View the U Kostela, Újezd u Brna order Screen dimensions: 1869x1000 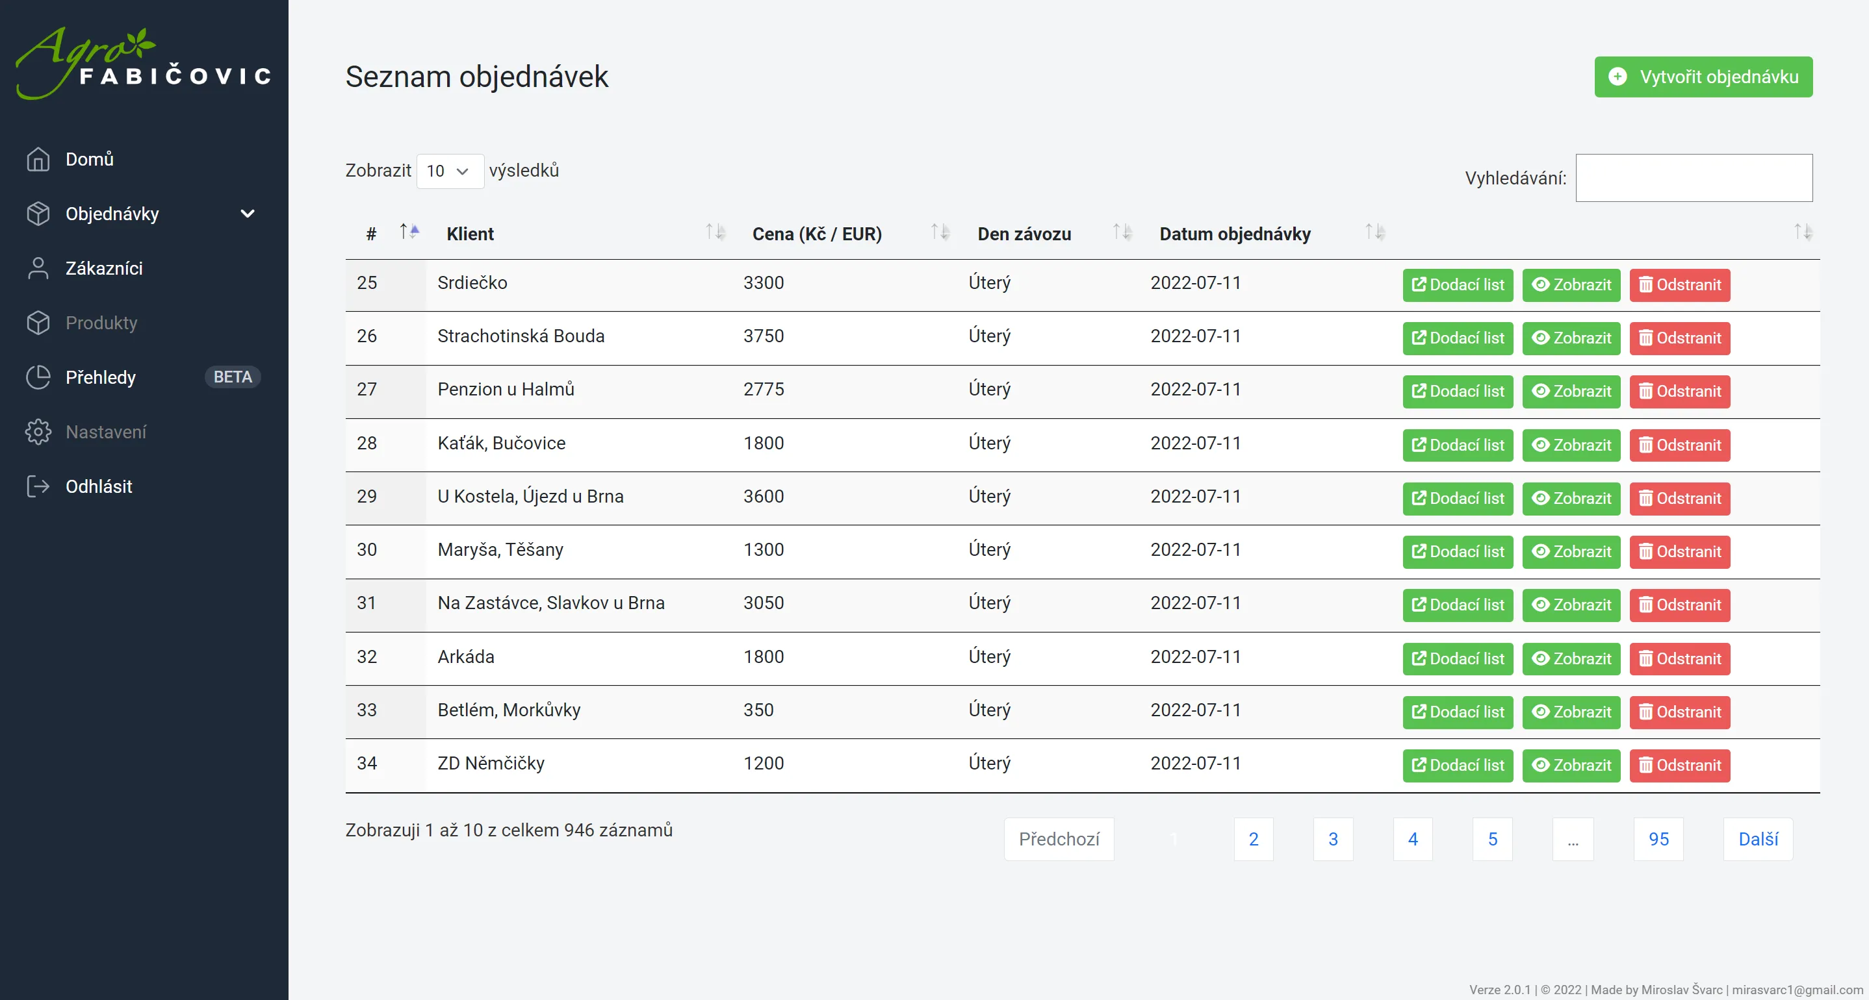click(x=1571, y=498)
